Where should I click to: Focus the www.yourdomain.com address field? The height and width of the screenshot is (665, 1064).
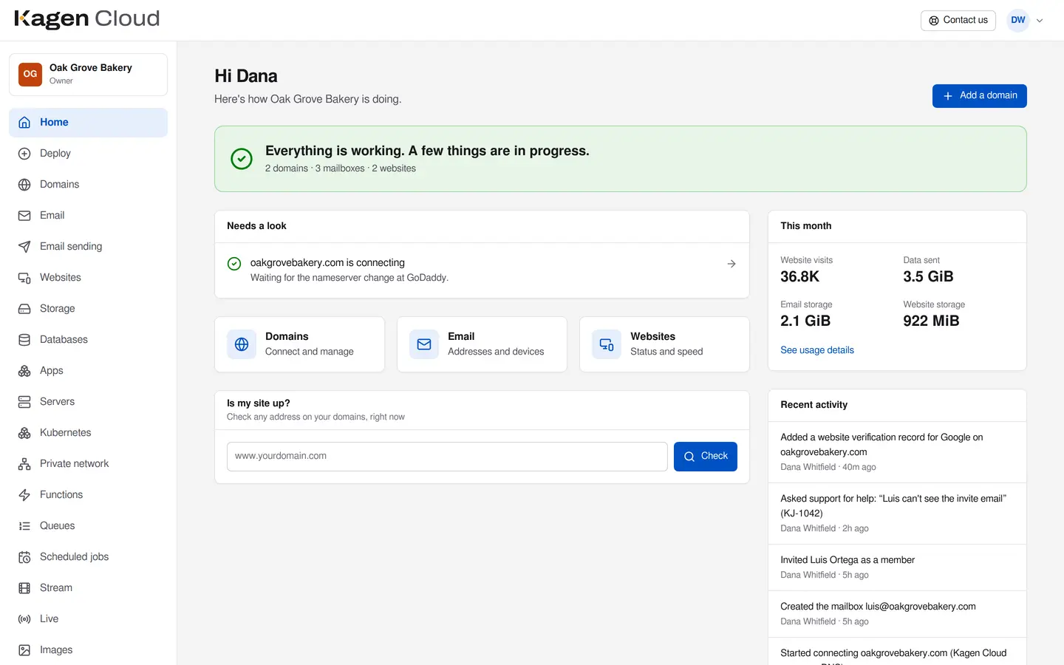point(447,457)
